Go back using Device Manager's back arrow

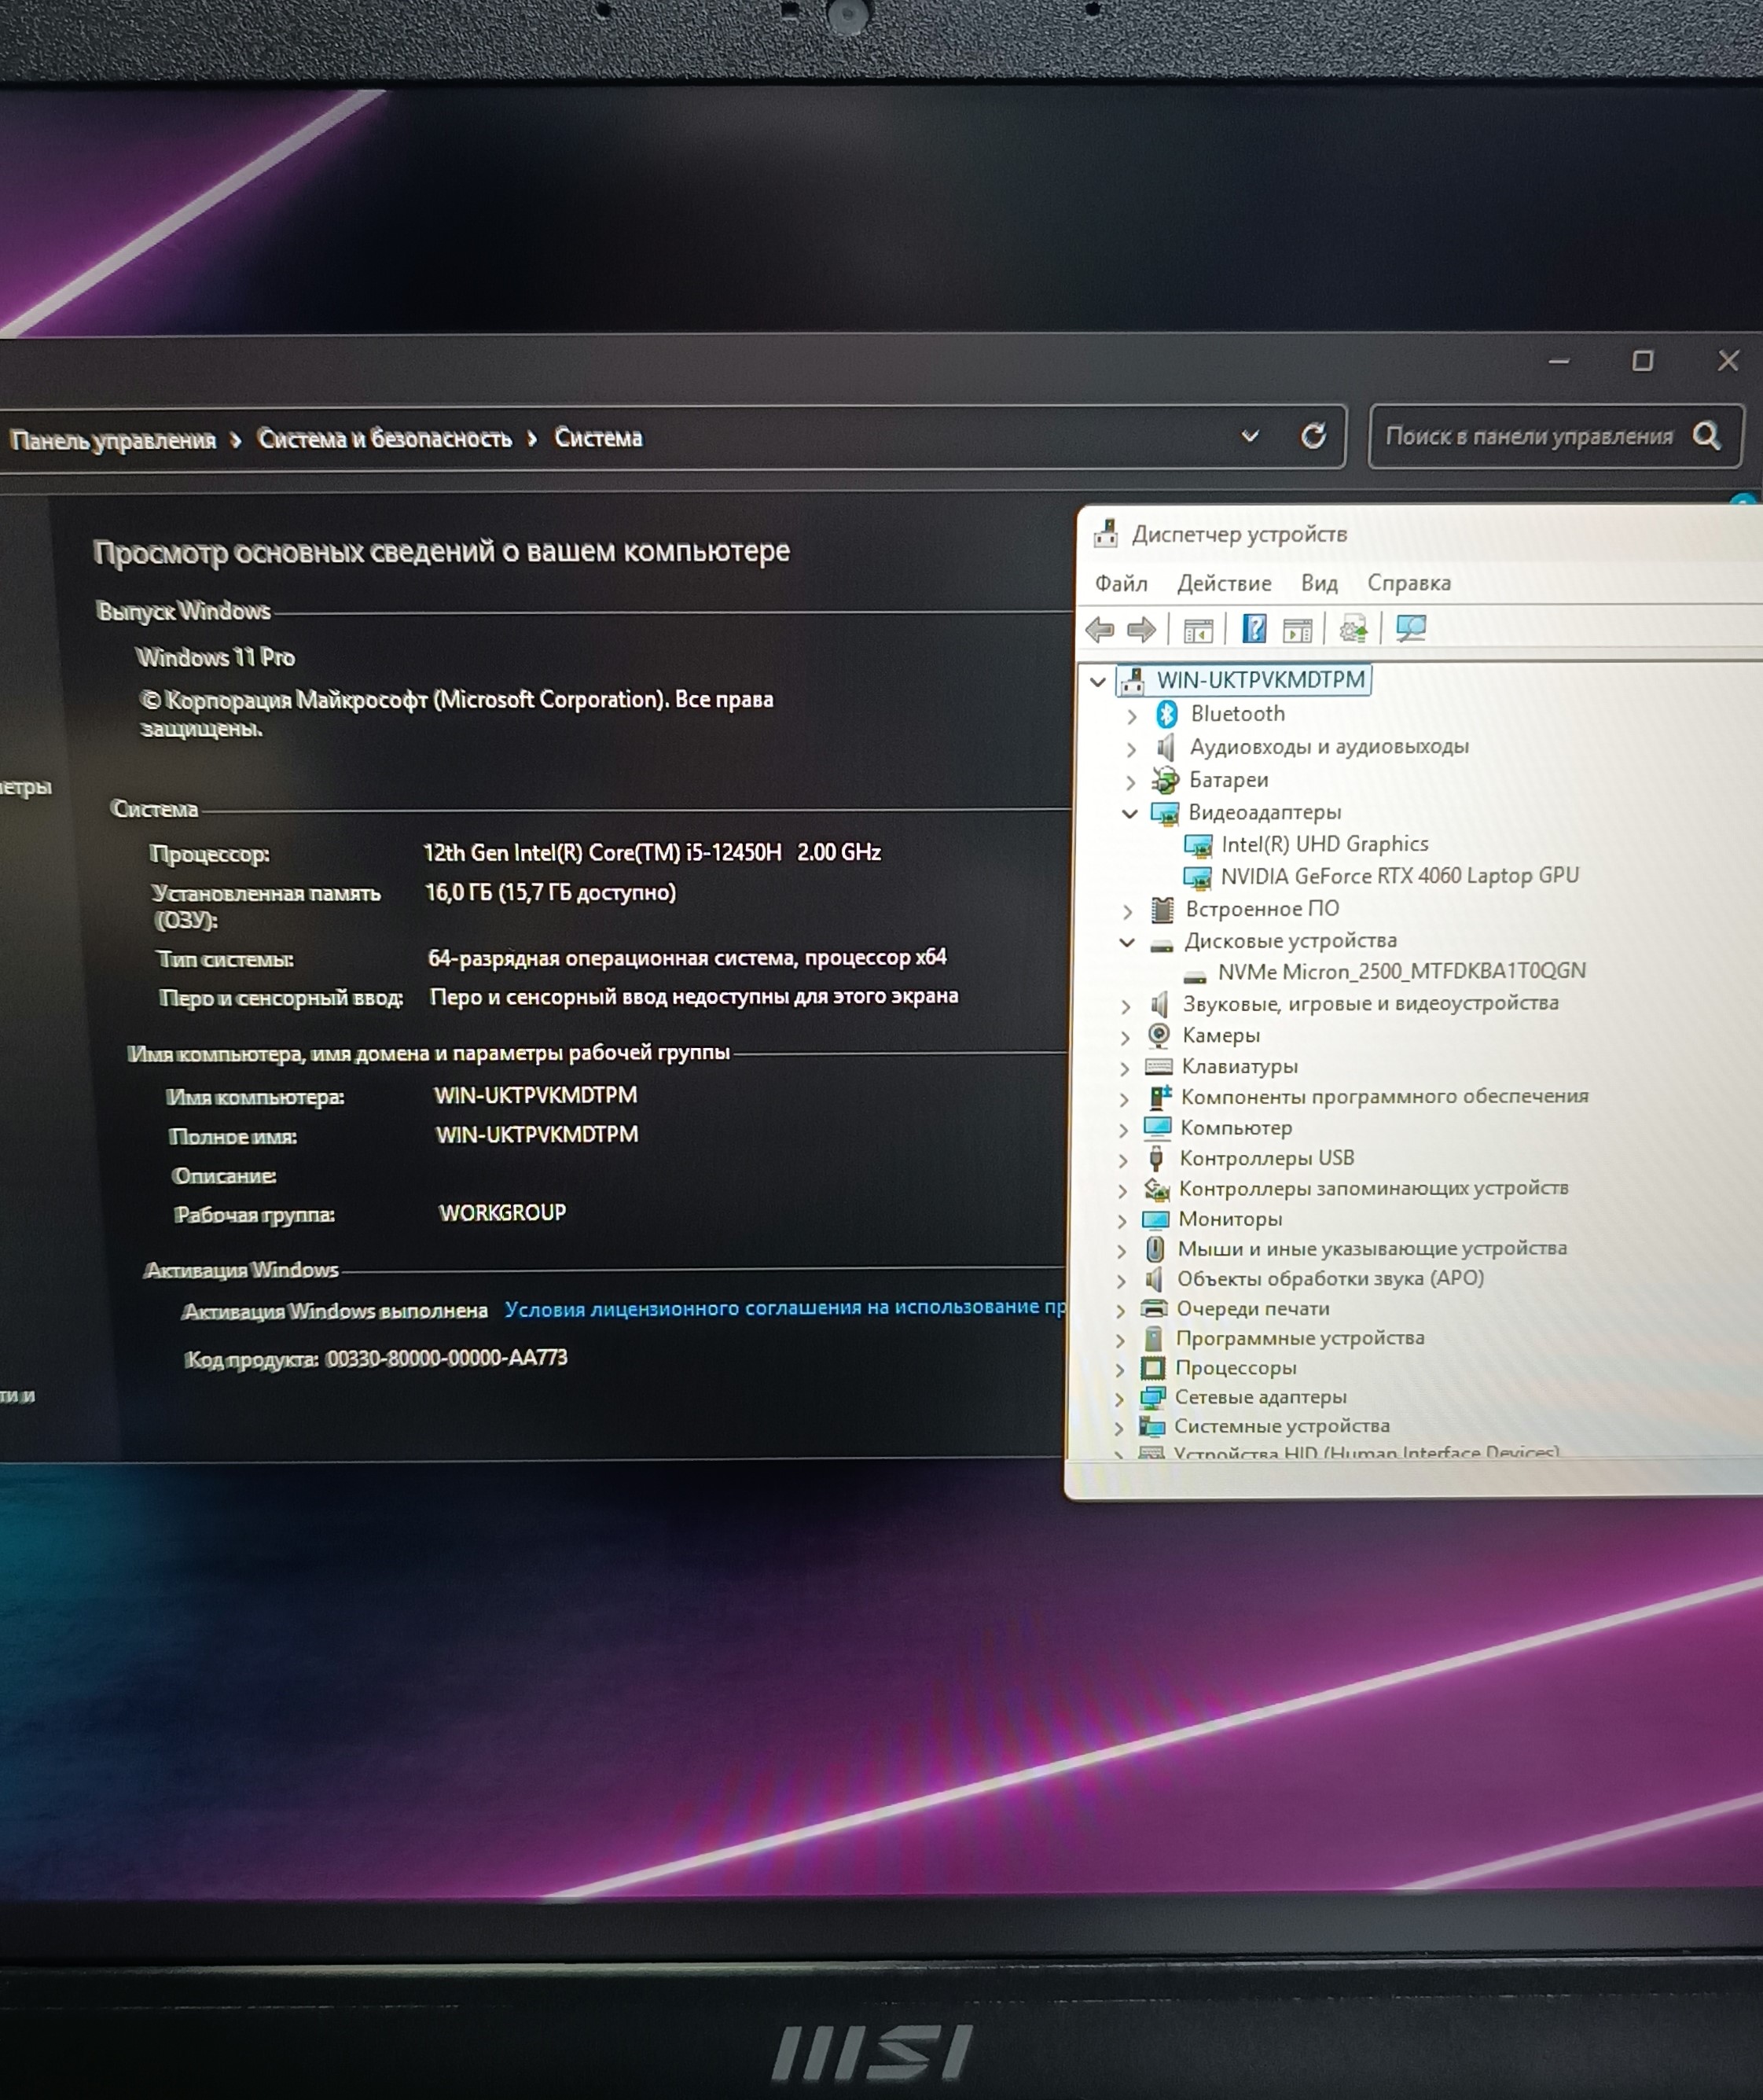coord(1100,629)
